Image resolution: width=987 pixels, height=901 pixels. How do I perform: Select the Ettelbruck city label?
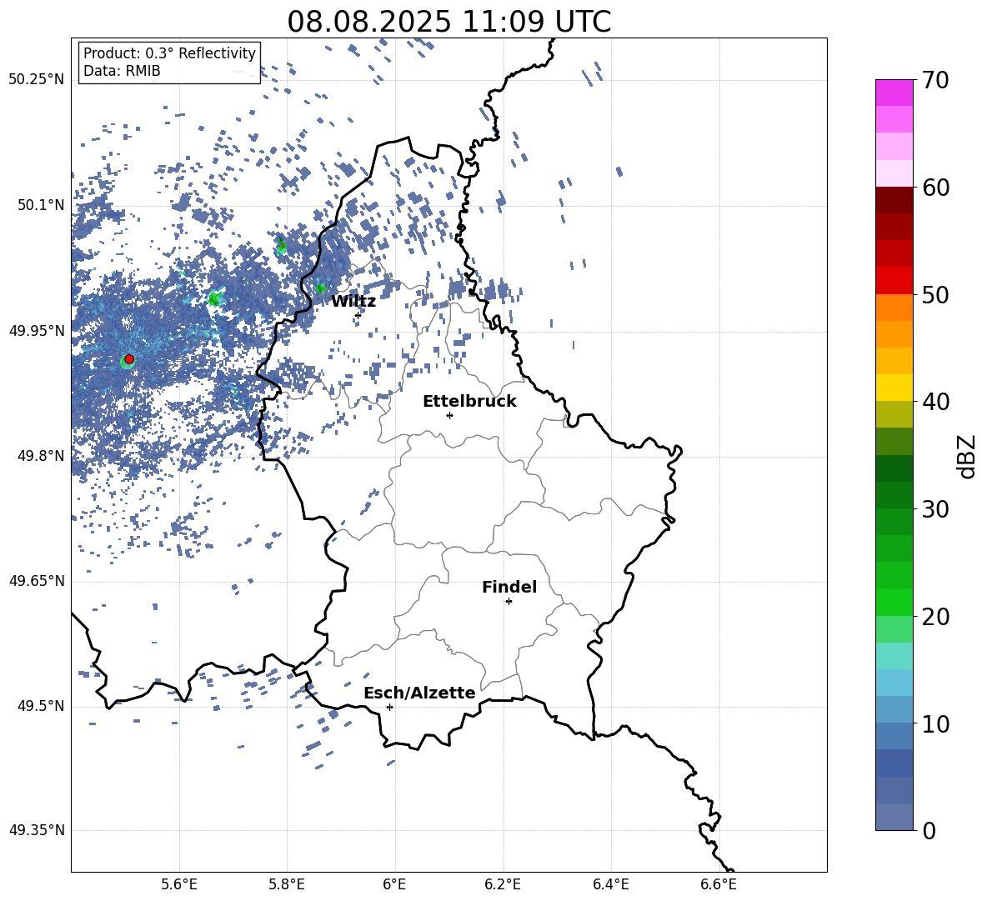coord(469,402)
